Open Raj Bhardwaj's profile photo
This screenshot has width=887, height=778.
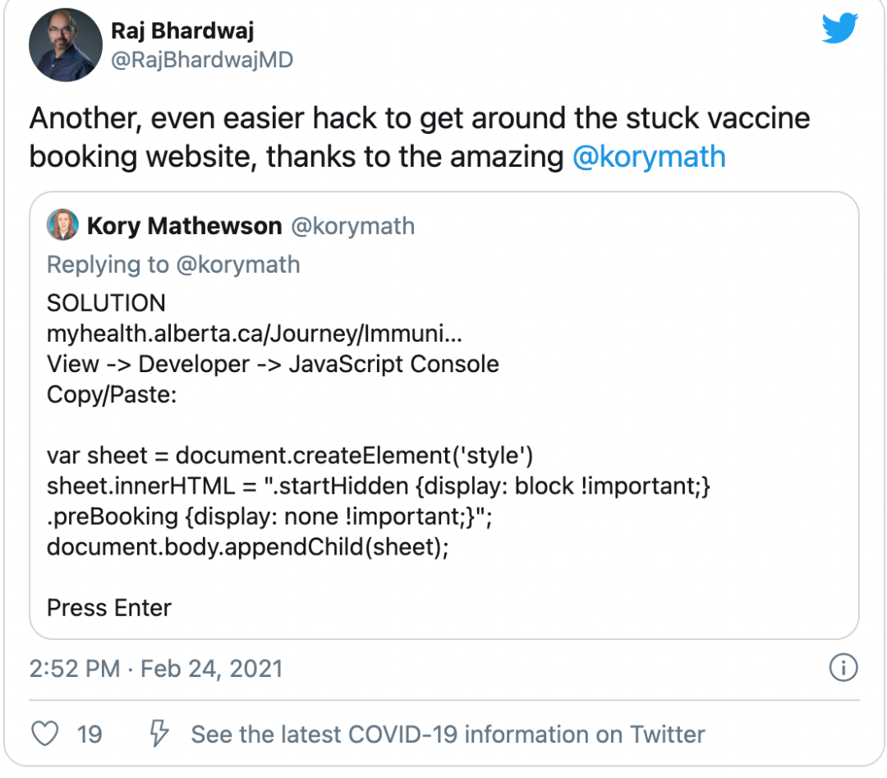point(66,44)
